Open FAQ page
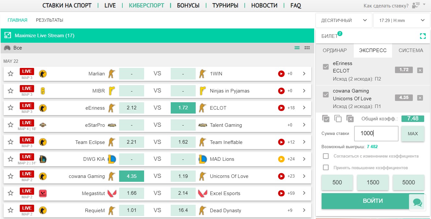 pos(296,5)
